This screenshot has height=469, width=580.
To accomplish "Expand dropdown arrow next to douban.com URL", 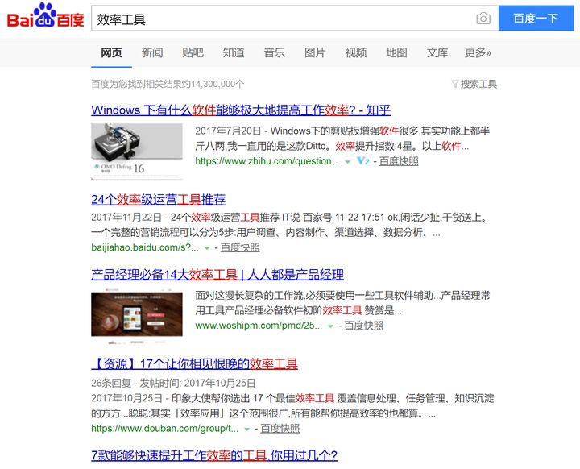I will tap(246, 430).
